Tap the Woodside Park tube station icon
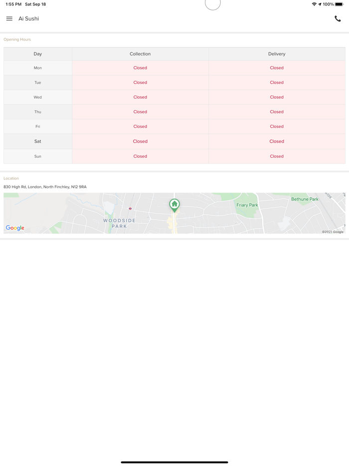The height and width of the screenshot is (466, 349). point(130,209)
